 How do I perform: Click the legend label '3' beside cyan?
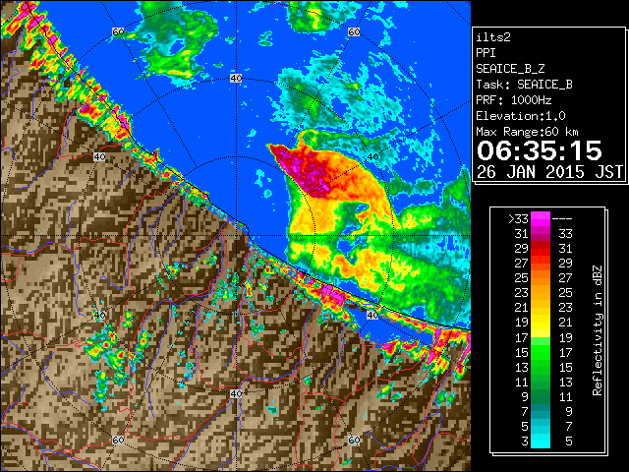[525, 442]
